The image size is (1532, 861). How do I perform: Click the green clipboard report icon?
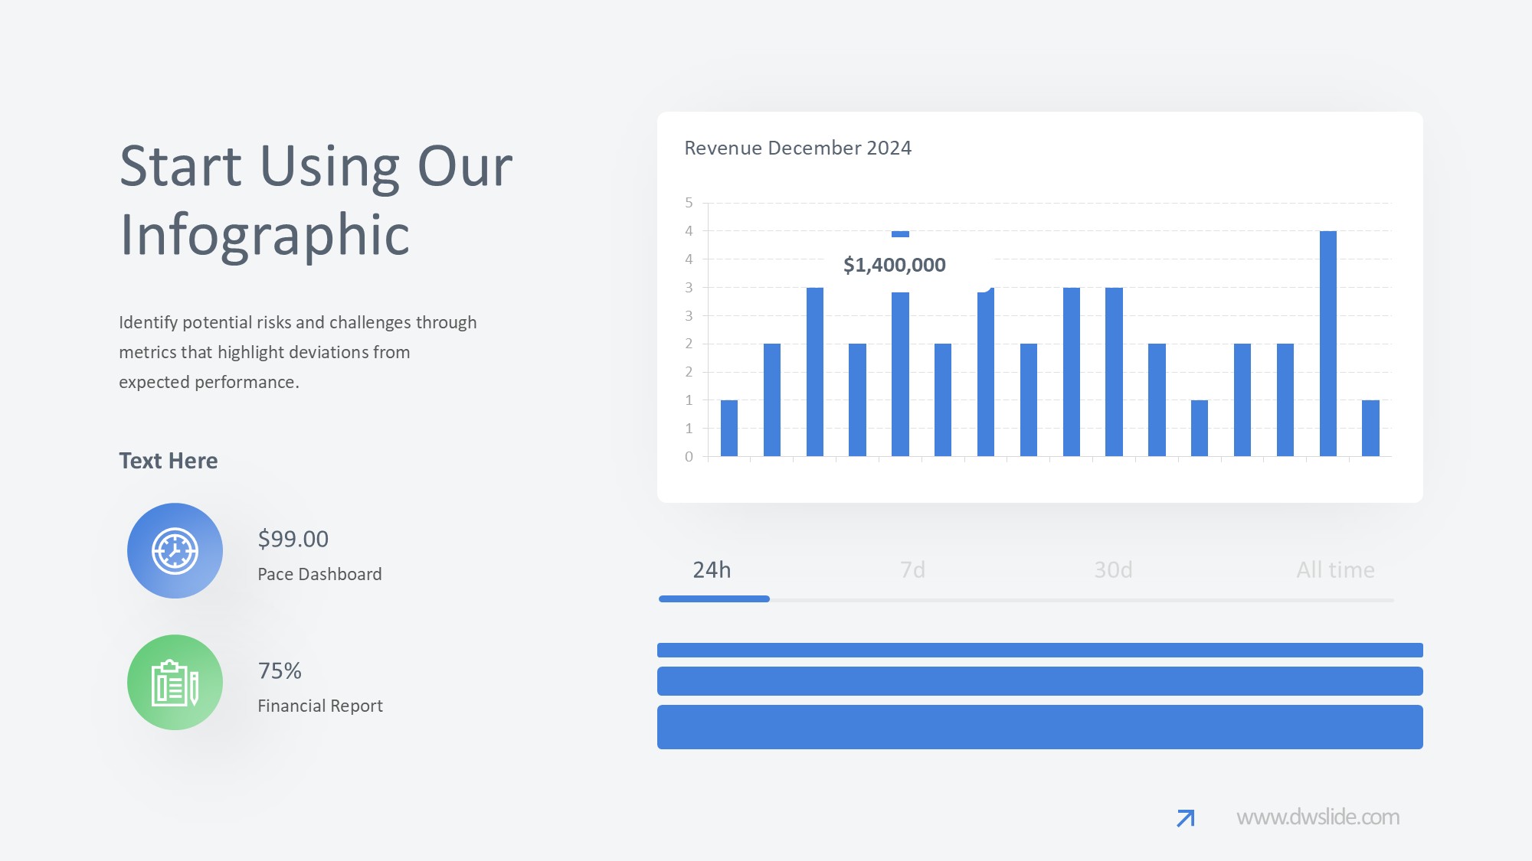[x=175, y=682]
